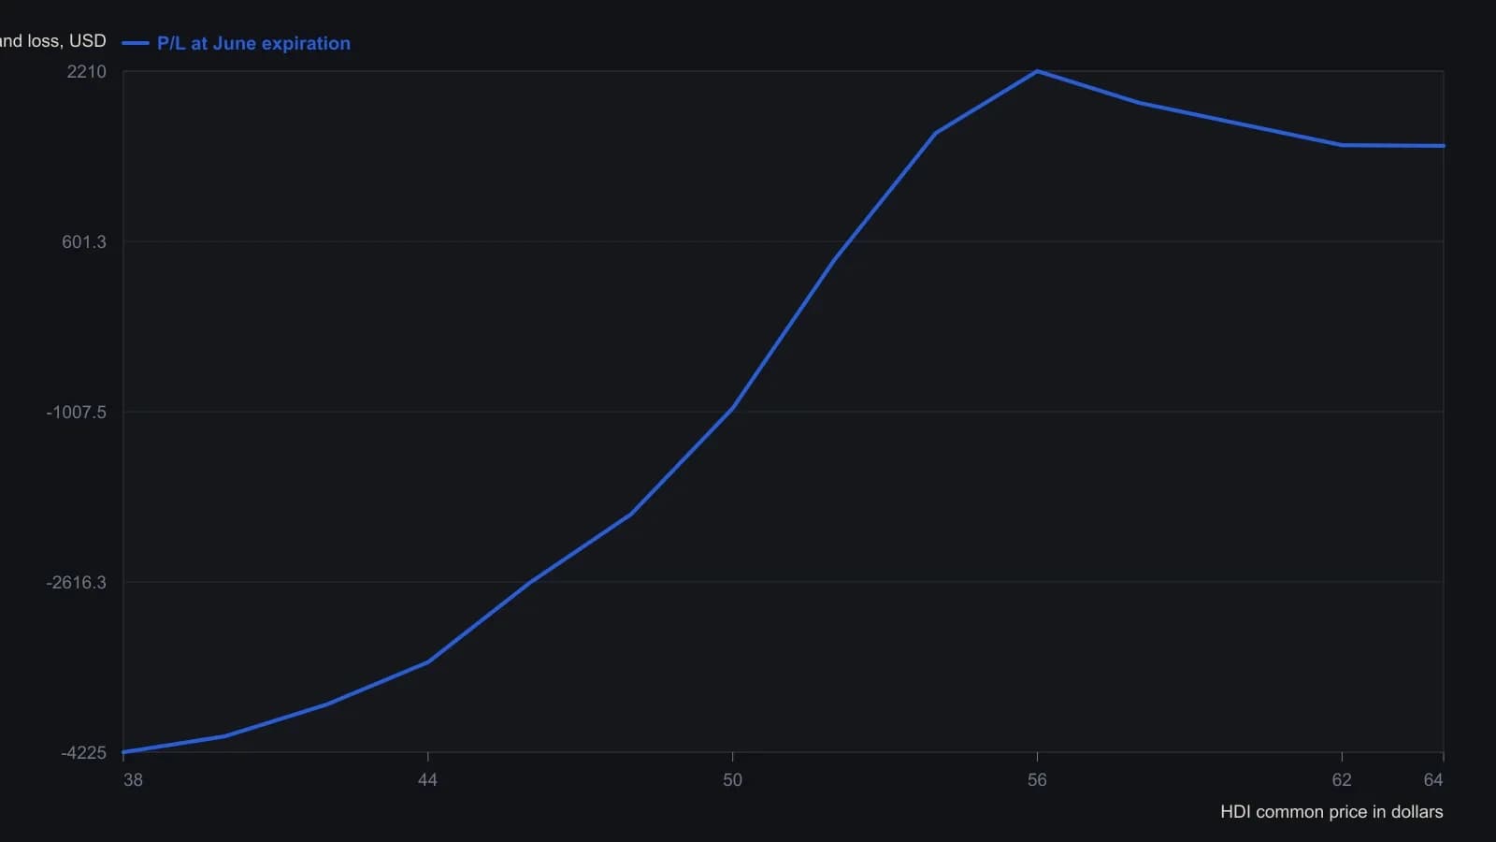Click the 601.3 y-axis label
This screenshot has height=842, width=1496.
84,242
